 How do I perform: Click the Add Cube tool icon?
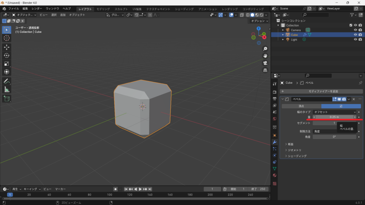(7, 99)
